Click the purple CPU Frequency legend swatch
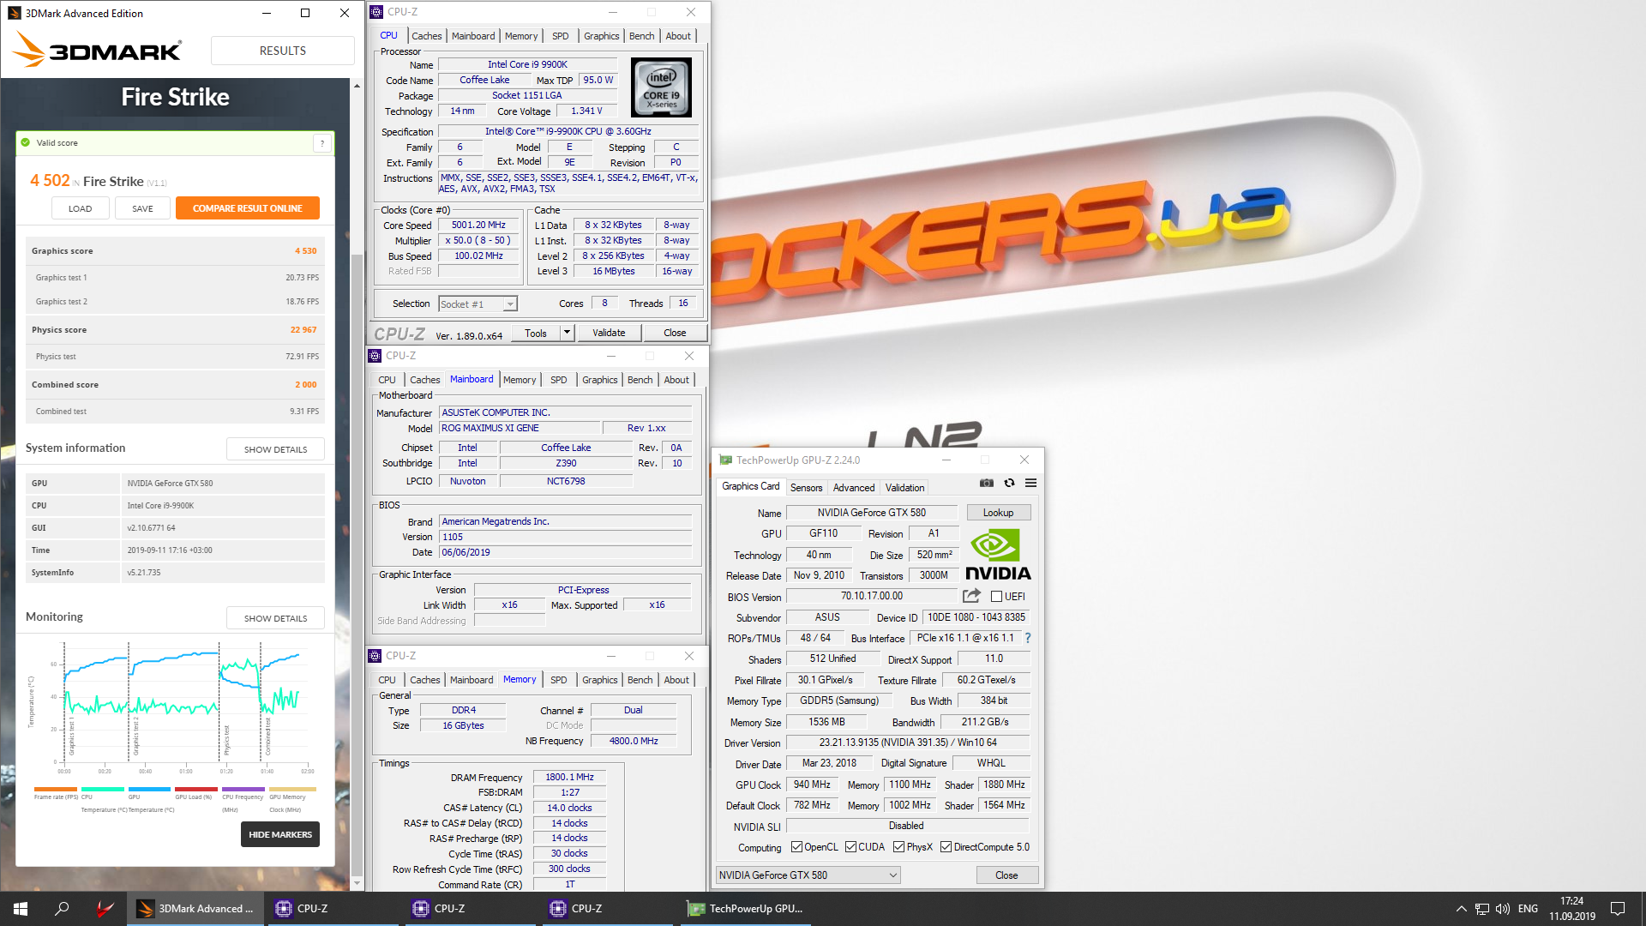 pos(243,790)
